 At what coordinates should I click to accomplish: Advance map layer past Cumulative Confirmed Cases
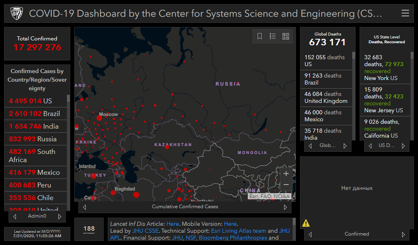click(285, 207)
